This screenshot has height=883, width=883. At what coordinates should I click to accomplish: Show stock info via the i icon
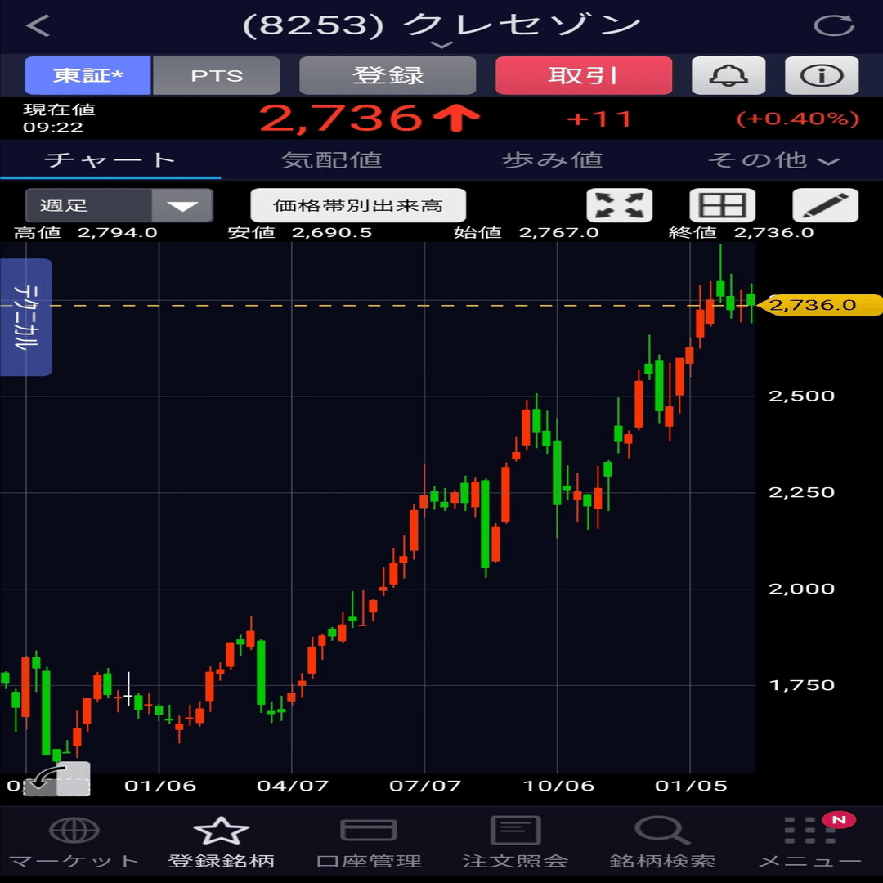coord(822,75)
